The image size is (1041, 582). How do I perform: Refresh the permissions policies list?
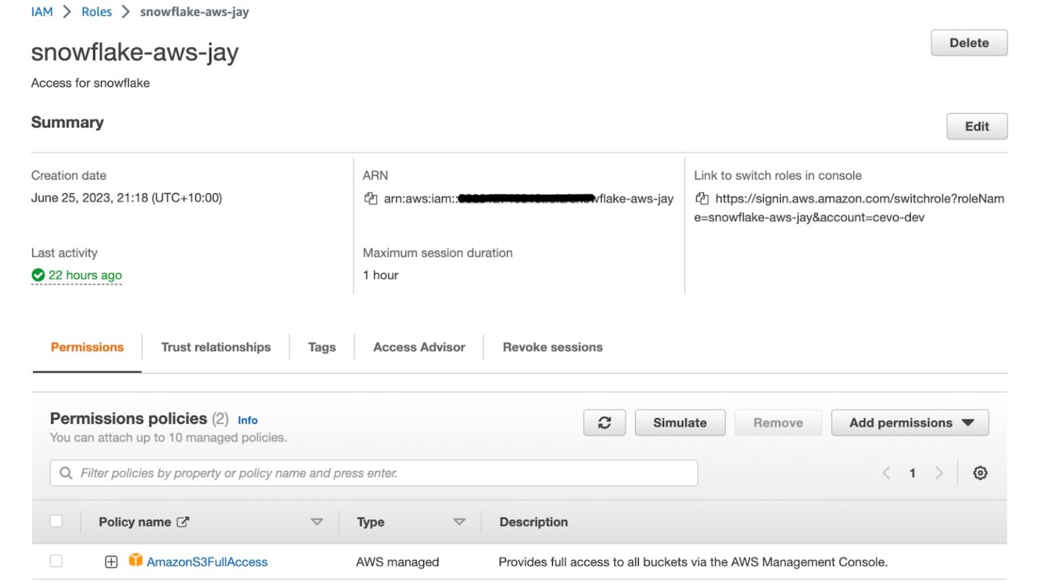point(604,422)
